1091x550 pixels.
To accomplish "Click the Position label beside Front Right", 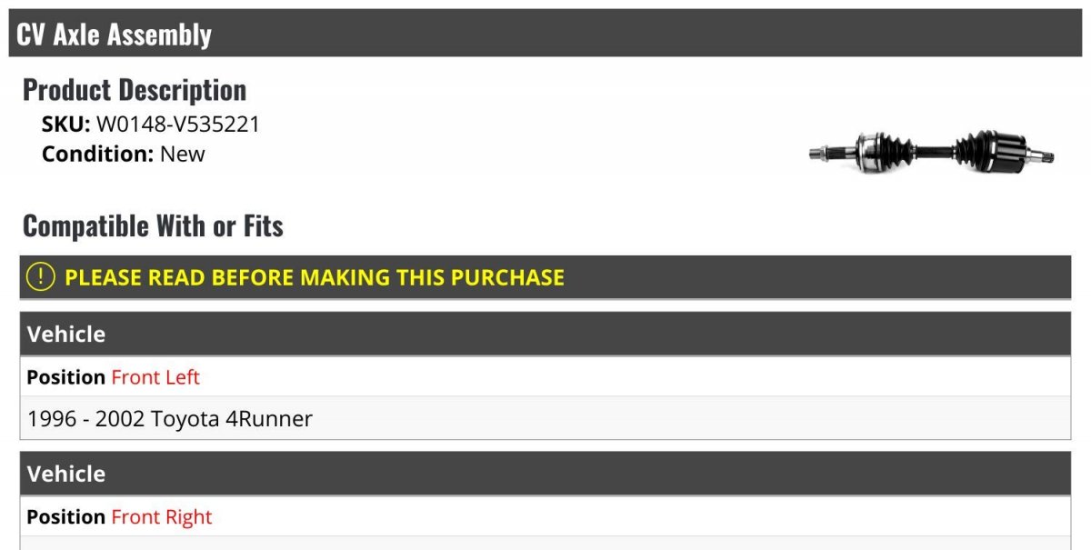I will 66,516.
